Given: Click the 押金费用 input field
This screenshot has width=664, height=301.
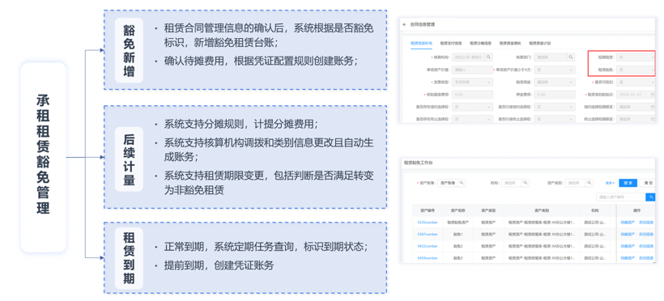Looking at the screenshot, I should [x=555, y=95].
